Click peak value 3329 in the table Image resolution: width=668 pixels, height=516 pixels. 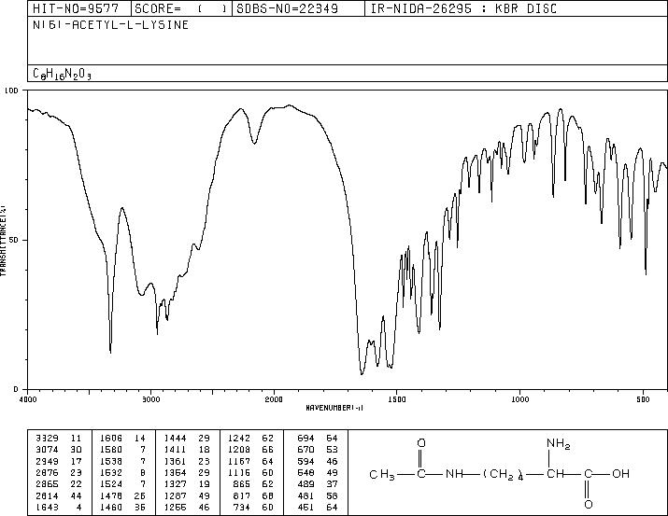click(47, 439)
